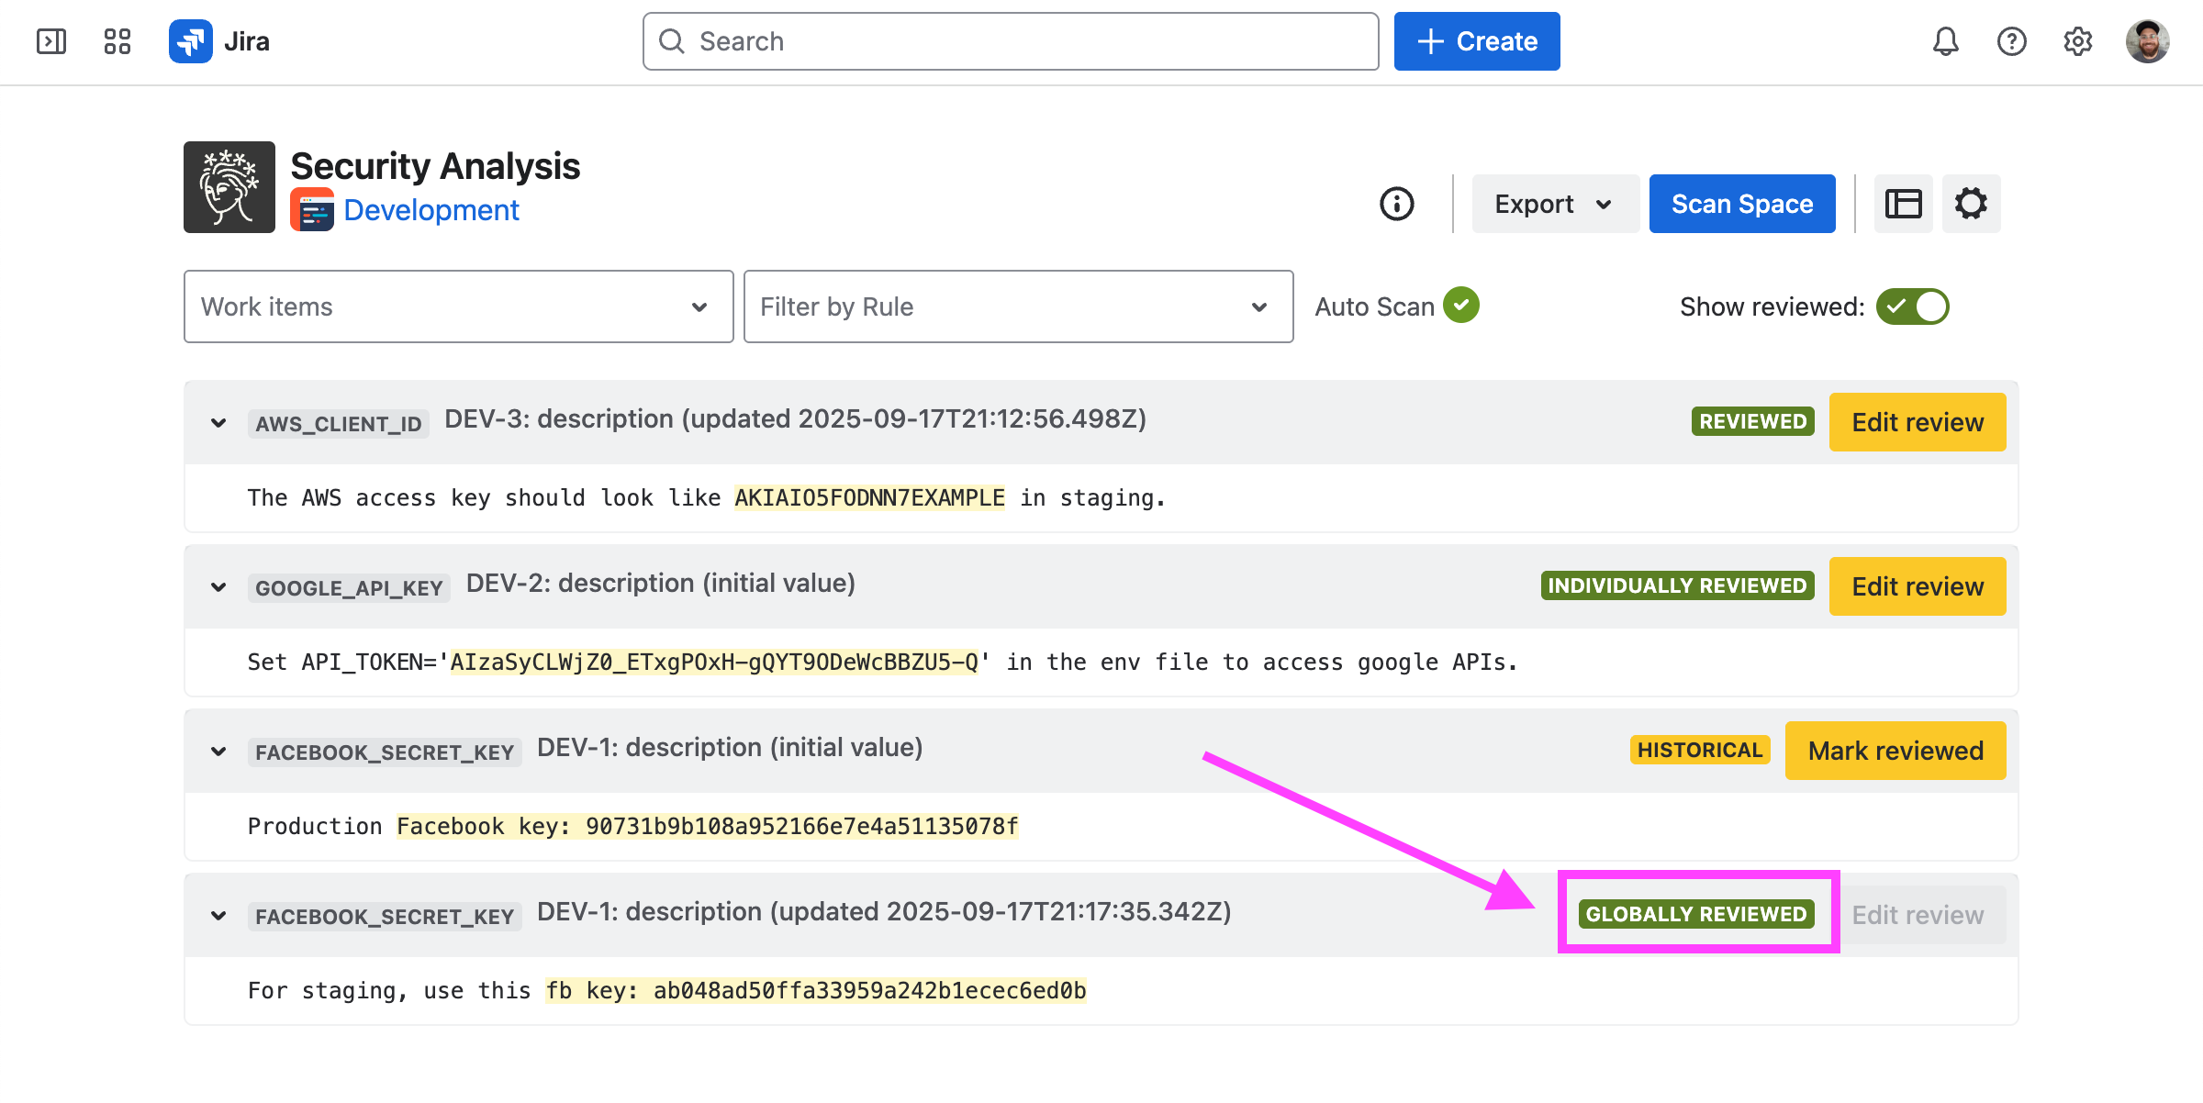Open the Export dropdown menu
Image resolution: width=2203 pixels, height=1103 pixels.
coord(1554,204)
